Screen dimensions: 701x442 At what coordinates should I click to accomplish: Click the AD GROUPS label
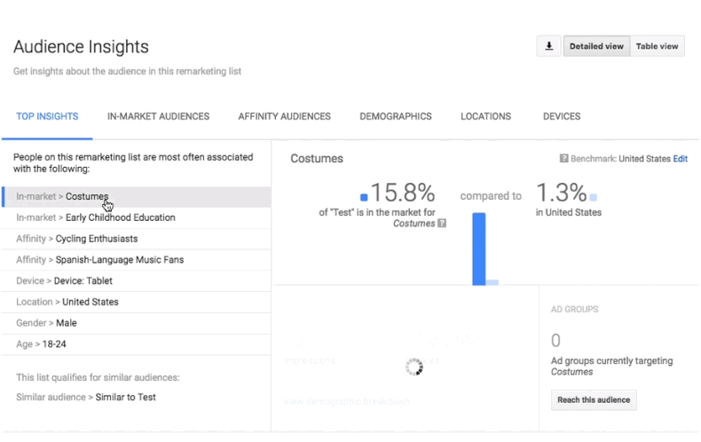[x=574, y=310]
